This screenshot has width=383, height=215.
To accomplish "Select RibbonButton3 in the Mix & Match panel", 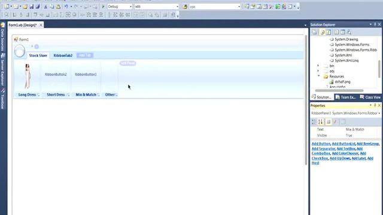I will coord(86,74).
